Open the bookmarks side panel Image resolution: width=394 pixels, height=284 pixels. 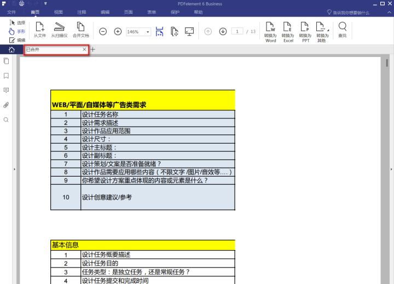6,76
